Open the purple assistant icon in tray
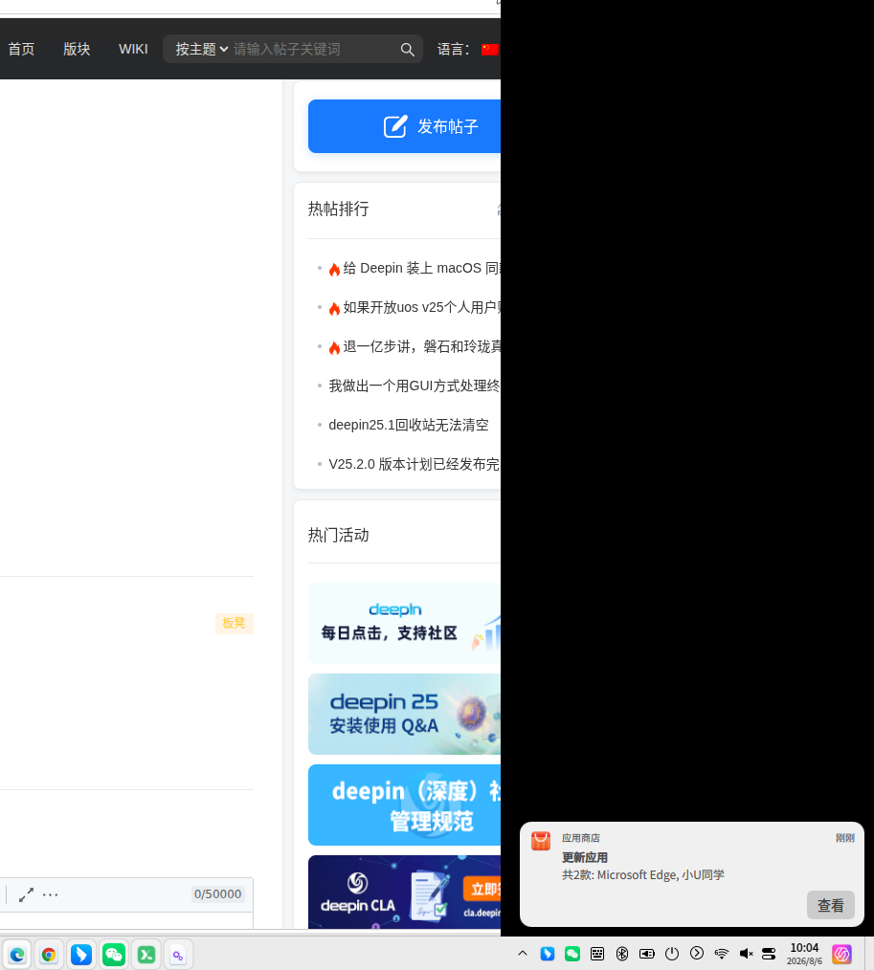The height and width of the screenshot is (970, 874). coord(841,954)
